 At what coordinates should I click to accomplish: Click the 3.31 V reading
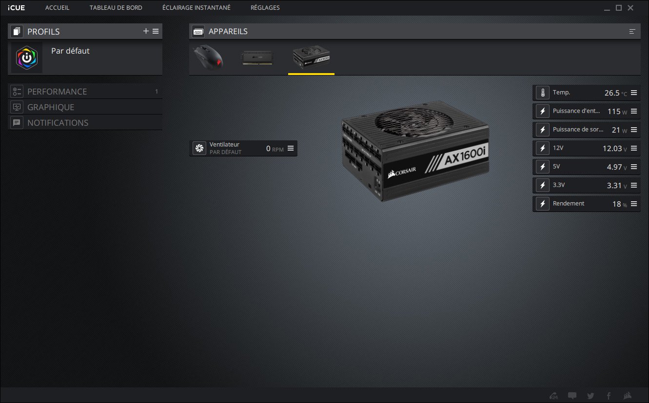pos(617,185)
